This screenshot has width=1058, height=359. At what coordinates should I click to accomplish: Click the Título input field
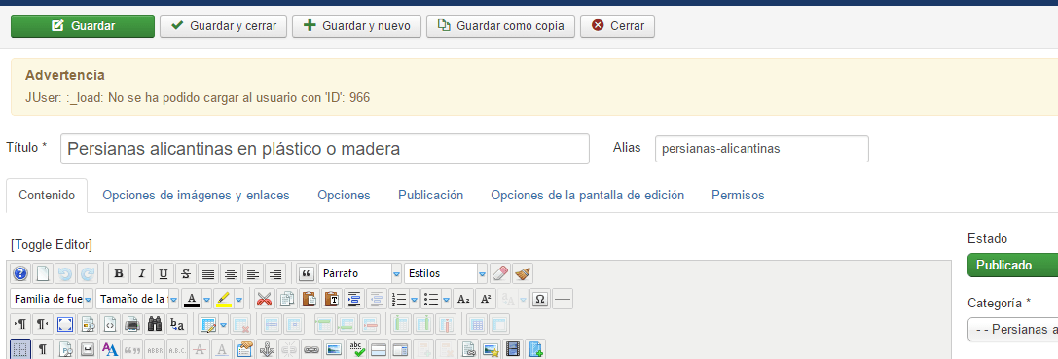324,149
